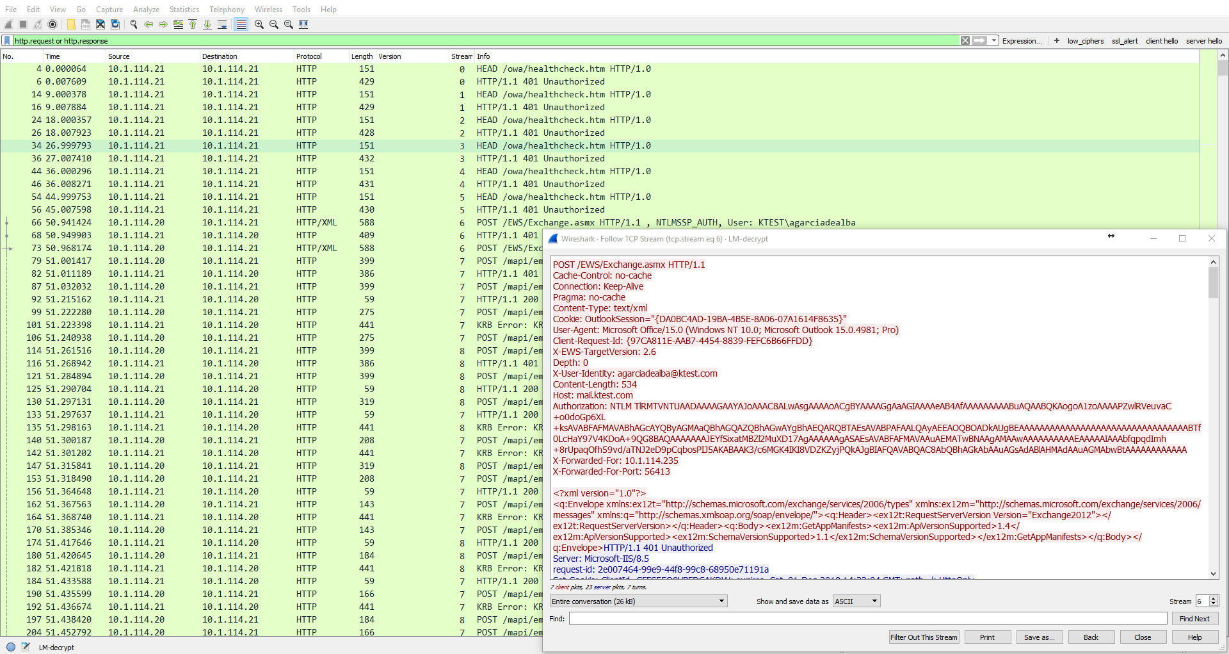This screenshot has width=1229, height=654.
Task: Go forward in packet history arrow
Action: click(163, 24)
